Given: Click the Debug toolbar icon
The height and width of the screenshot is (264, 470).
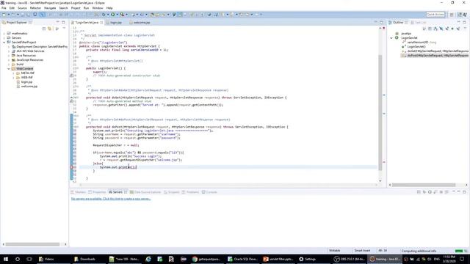Looking at the screenshot, I should click(104, 15).
